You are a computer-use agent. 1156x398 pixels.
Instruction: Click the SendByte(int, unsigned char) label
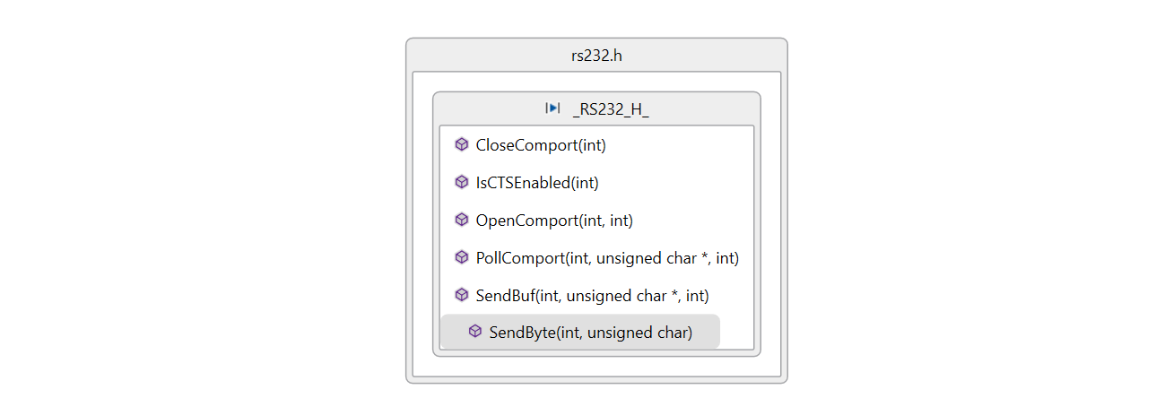coord(590,333)
